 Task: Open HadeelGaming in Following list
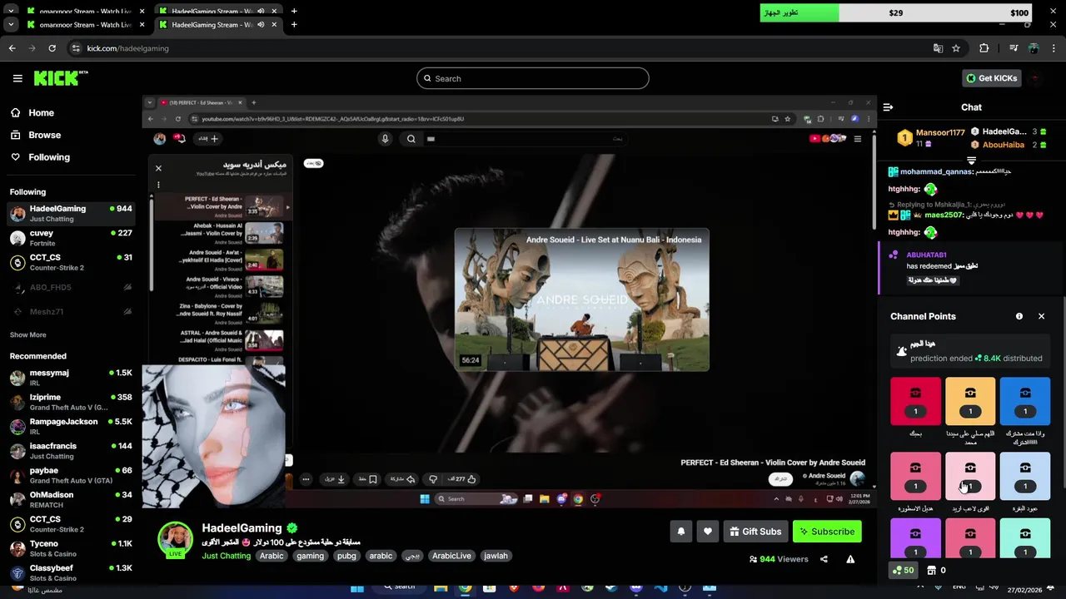pos(70,213)
